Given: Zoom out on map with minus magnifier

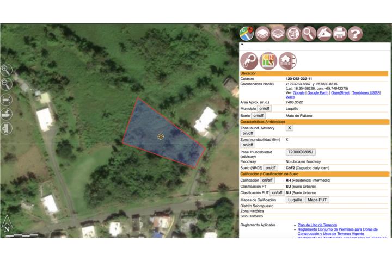Looking at the screenshot, I should pos(6,84).
